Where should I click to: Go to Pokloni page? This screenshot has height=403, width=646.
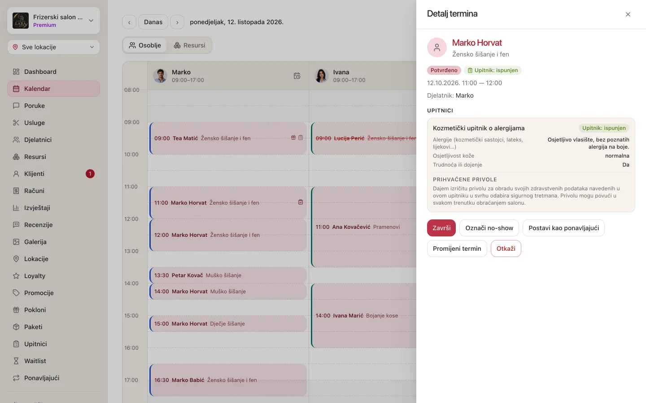[x=54, y=310]
